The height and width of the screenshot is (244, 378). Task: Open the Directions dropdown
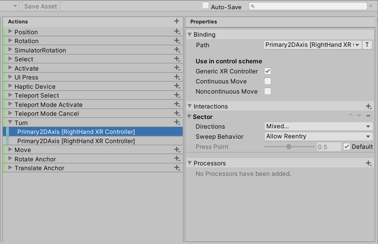318,126
